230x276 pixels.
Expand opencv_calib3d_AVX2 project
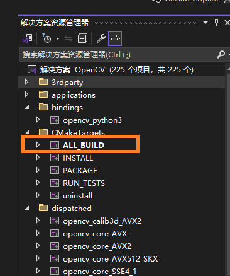tap(38, 221)
